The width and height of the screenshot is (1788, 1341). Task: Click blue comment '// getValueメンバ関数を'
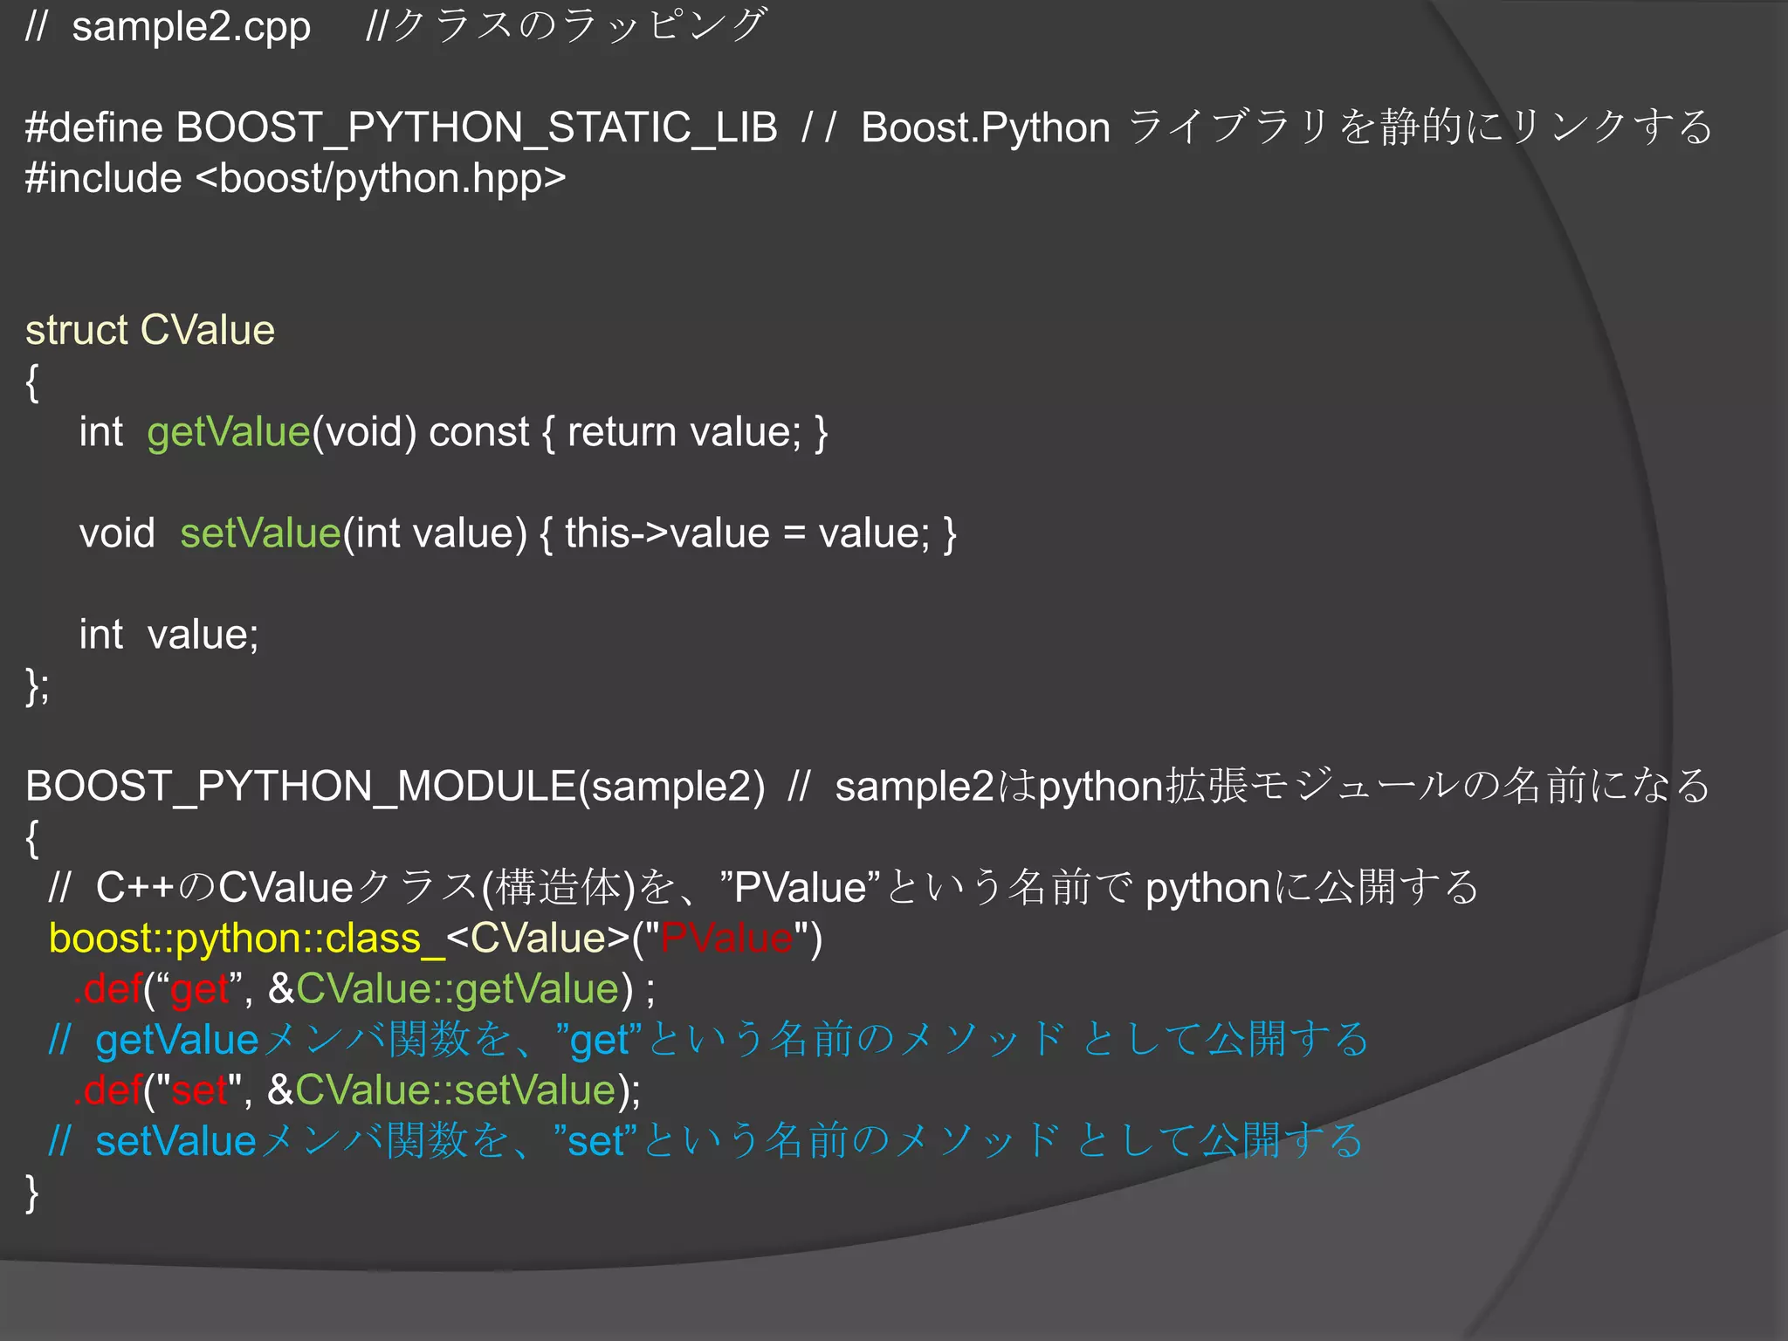pyautogui.click(x=709, y=1040)
